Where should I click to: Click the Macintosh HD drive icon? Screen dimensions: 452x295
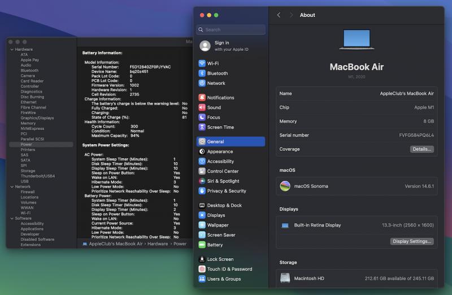pyautogui.click(x=285, y=278)
